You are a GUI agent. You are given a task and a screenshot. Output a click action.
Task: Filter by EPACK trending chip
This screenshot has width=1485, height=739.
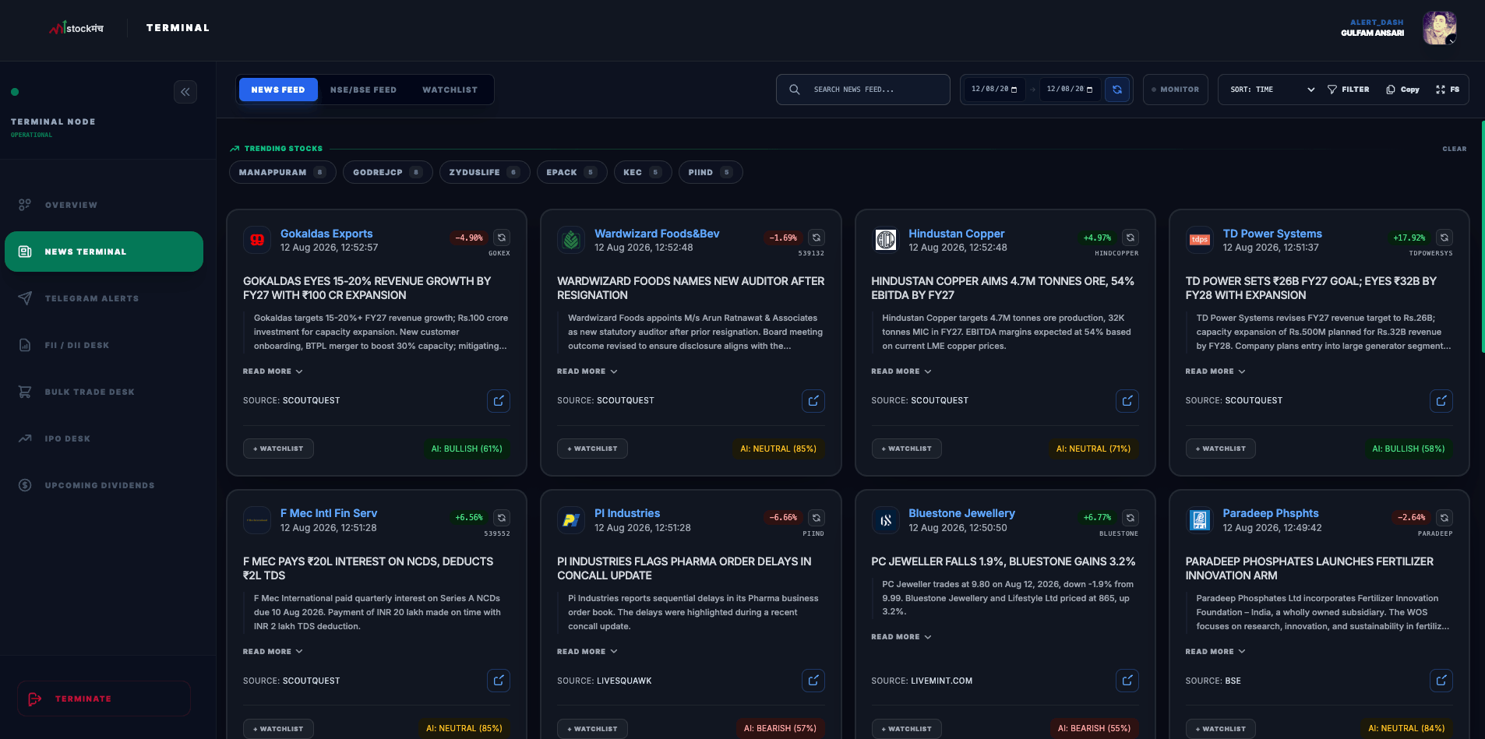(x=572, y=172)
